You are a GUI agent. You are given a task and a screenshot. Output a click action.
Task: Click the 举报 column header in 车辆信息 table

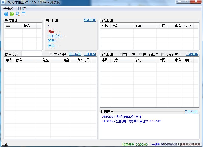click(x=188, y=60)
